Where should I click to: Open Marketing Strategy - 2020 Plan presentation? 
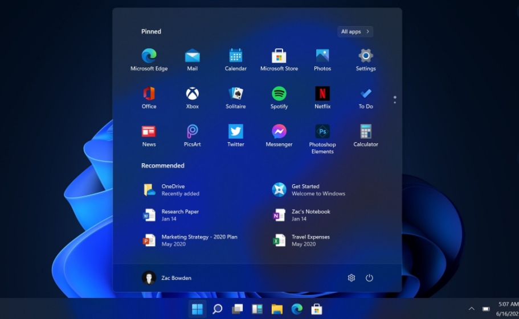(190, 241)
